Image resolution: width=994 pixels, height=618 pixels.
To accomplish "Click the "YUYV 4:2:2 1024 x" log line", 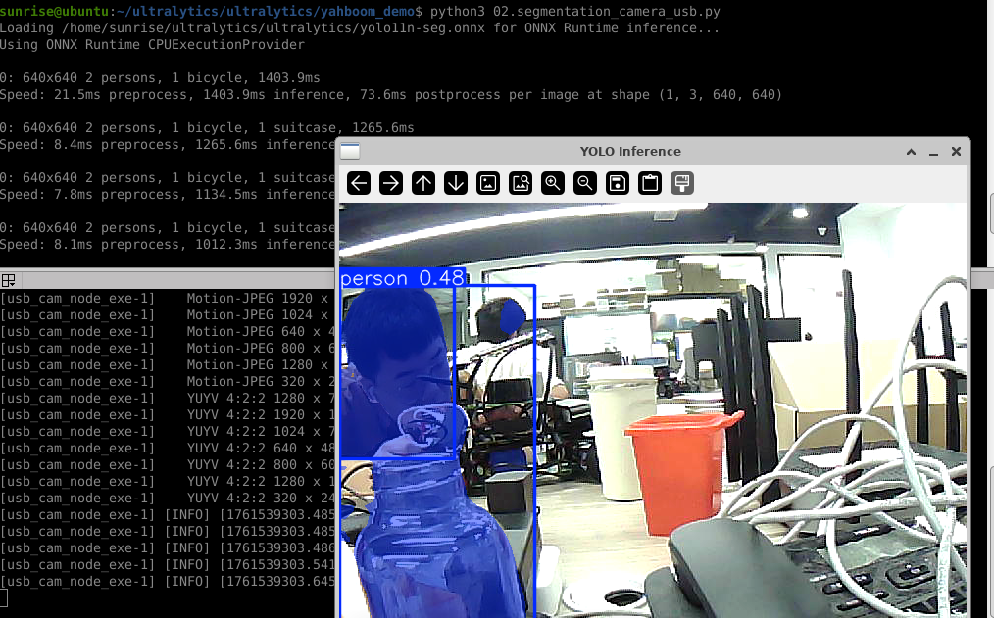I will pos(168,431).
